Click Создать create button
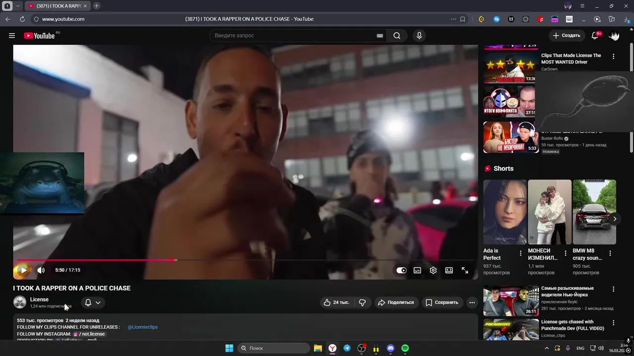 566,36
